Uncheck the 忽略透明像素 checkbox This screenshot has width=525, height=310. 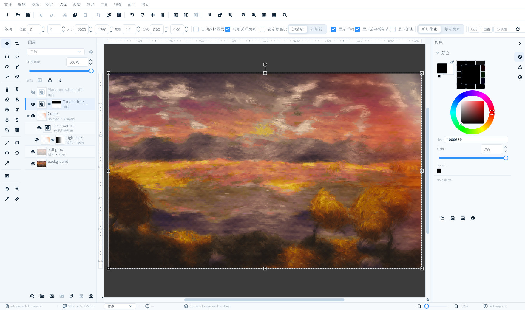tap(228, 29)
